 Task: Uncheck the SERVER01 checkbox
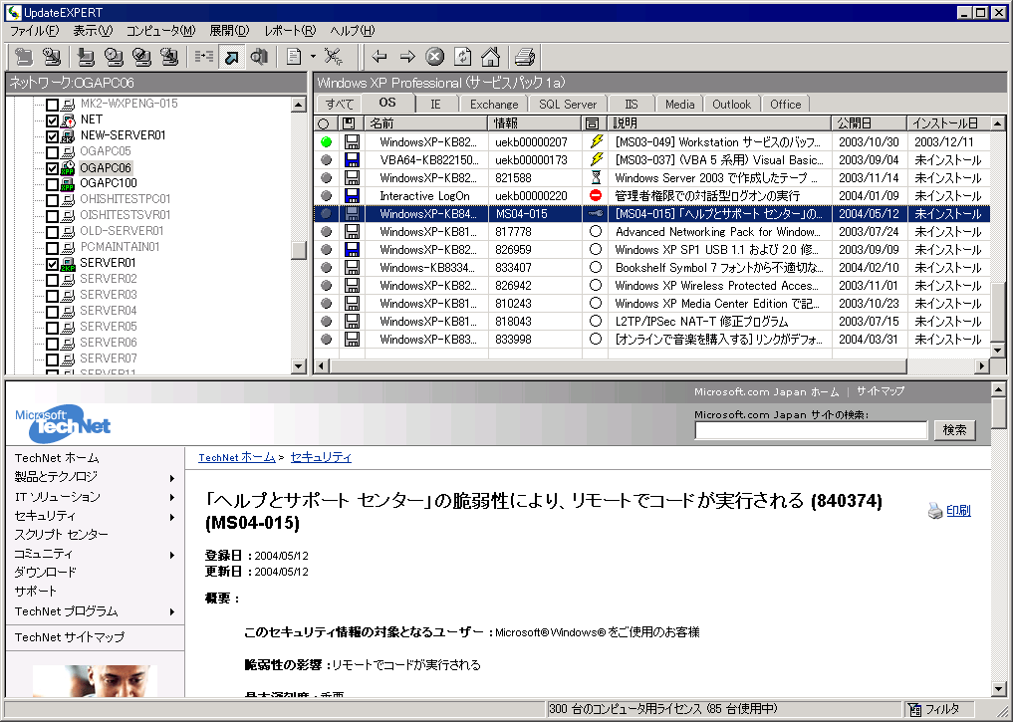point(53,264)
